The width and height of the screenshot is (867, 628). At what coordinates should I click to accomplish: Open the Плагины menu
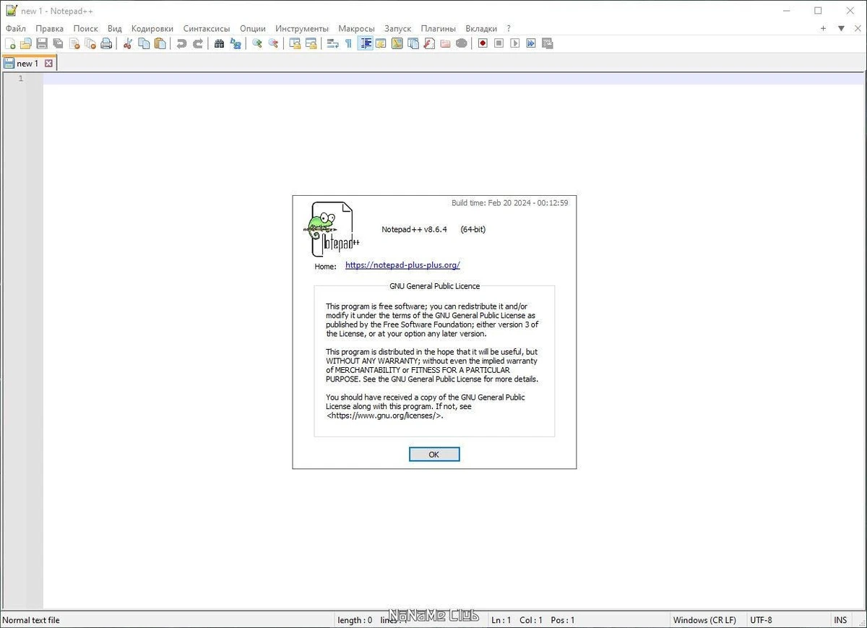[439, 28]
